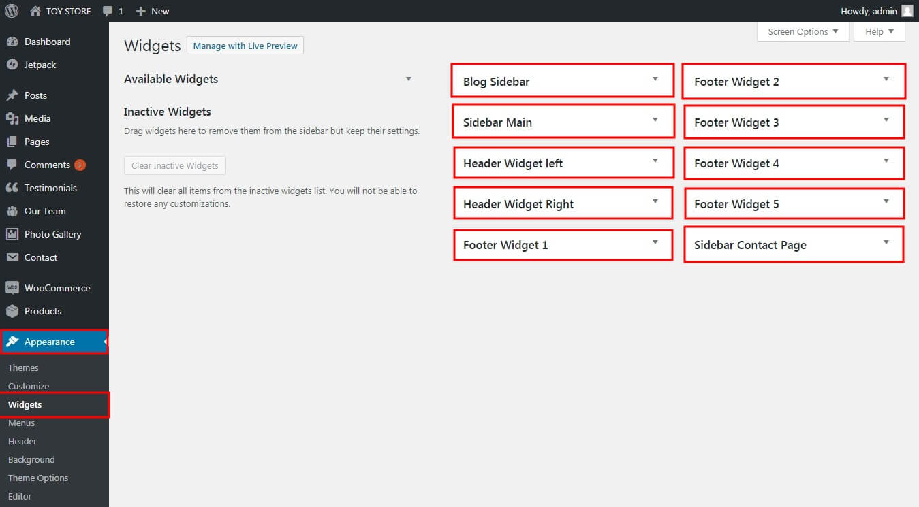919x507 pixels.
Task: Click the Comments speech bubble sidebar icon
Action: (x=12, y=165)
